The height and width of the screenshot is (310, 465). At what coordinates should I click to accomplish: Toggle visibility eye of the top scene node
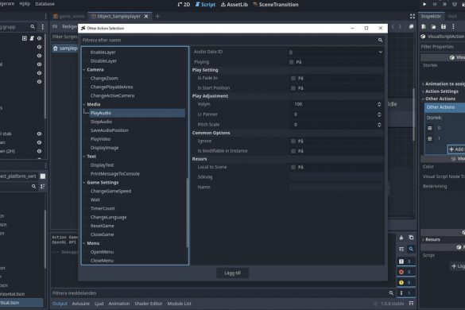pyautogui.click(x=39, y=38)
